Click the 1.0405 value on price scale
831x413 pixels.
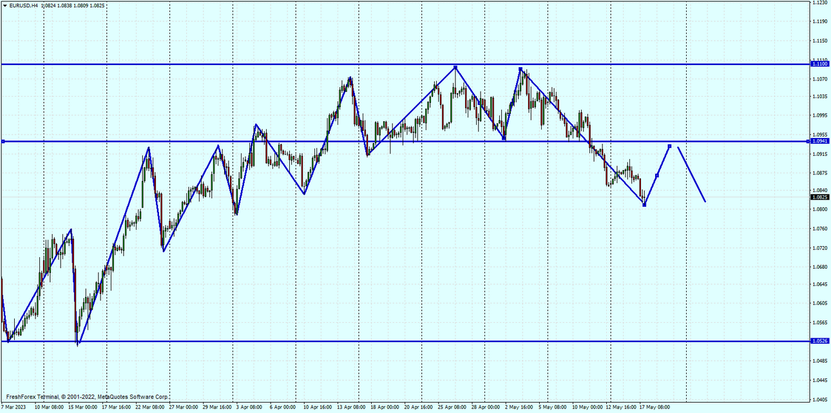pos(820,399)
